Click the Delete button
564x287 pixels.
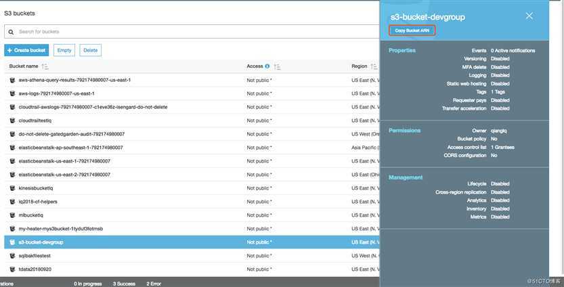(91, 50)
